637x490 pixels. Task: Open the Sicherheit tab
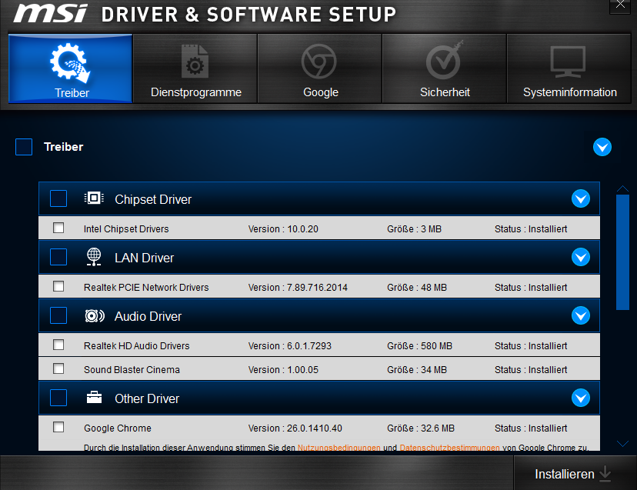(x=445, y=68)
